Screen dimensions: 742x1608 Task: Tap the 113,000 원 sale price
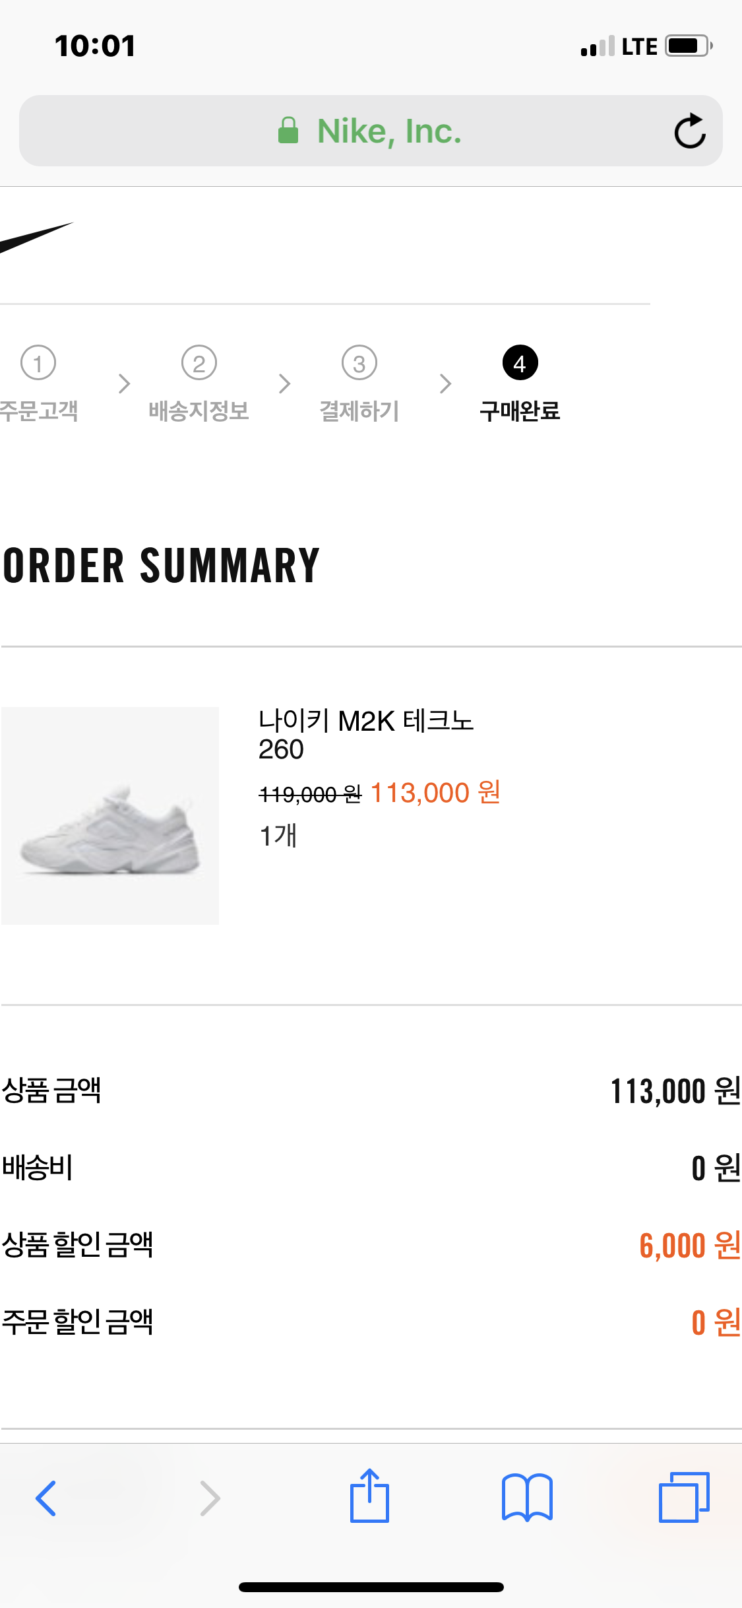pyautogui.click(x=435, y=793)
